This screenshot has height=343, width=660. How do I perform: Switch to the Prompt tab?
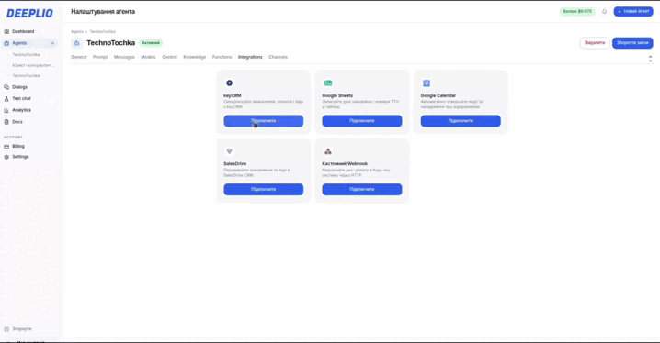(100, 57)
